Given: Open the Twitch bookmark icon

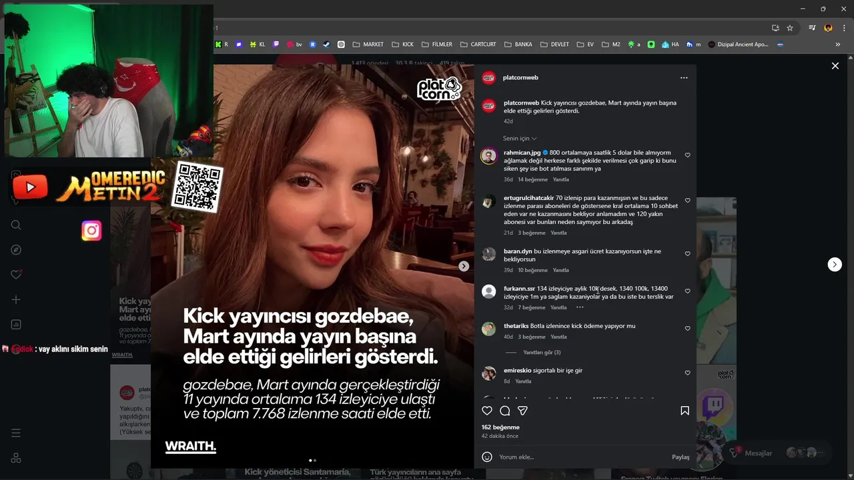Looking at the screenshot, I should click(x=276, y=45).
